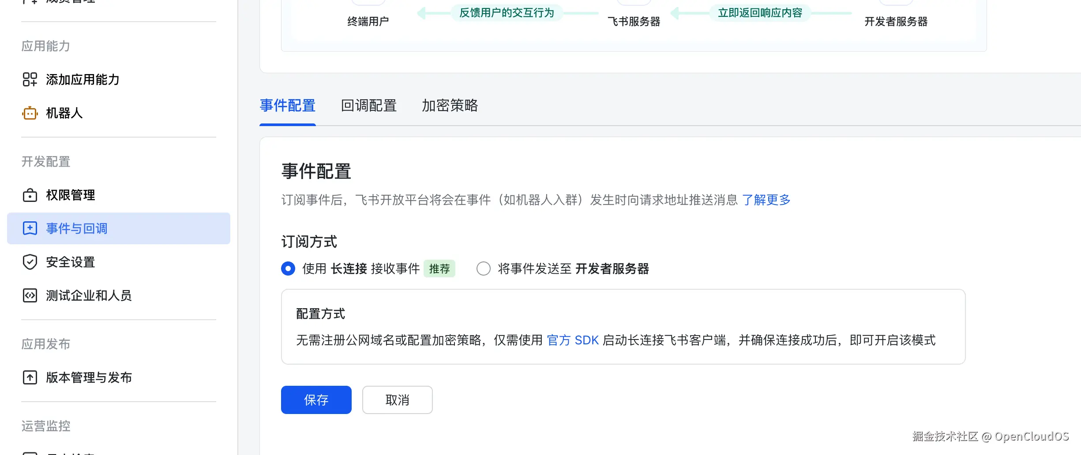Image resolution: width=1081 pixels, height=455 pixels.
Task: Click the 取消 button
Action: 397,400
